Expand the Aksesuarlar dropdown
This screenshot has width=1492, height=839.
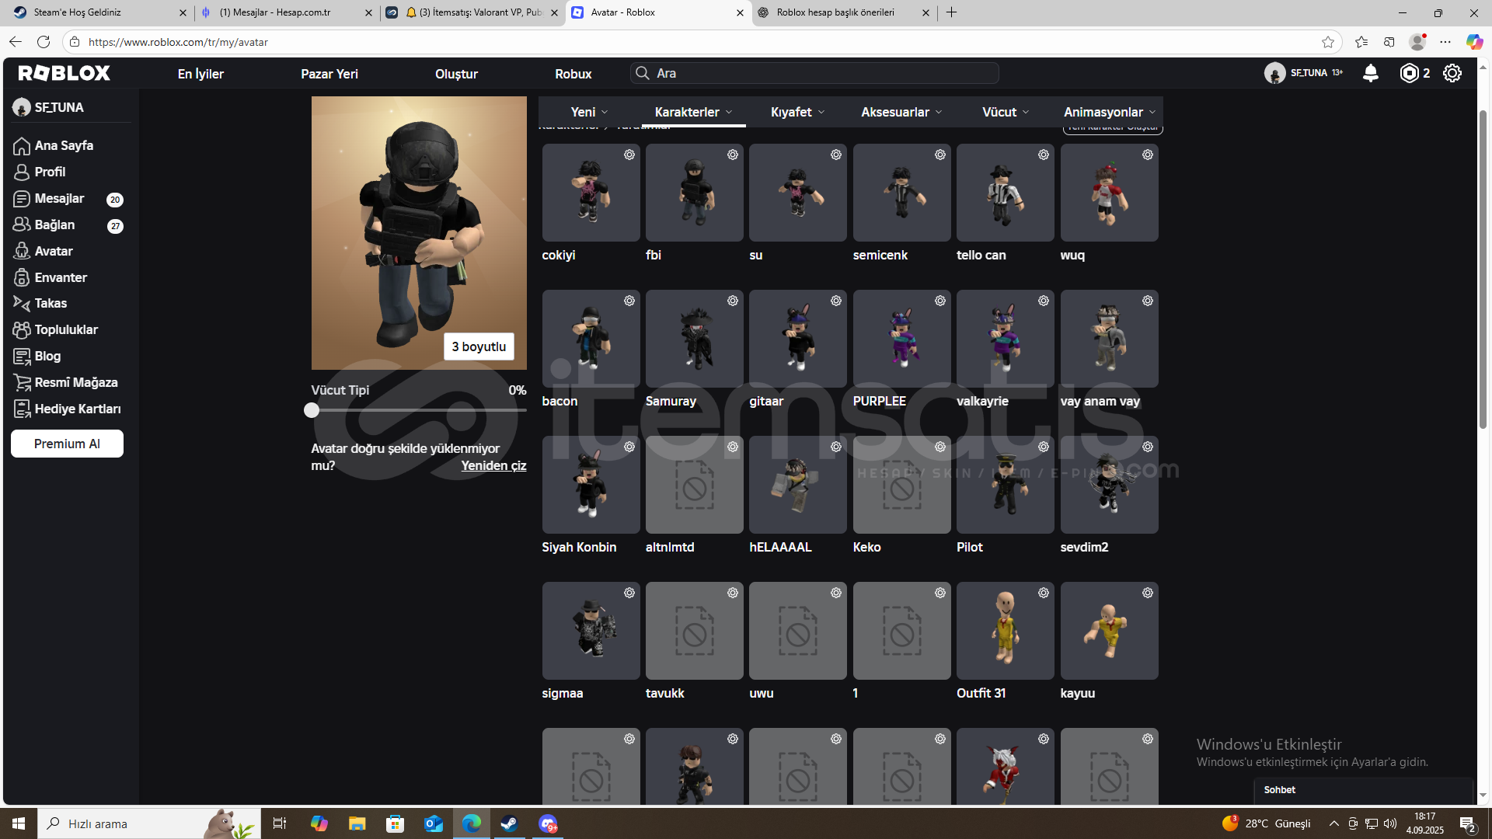click(901, 112)
